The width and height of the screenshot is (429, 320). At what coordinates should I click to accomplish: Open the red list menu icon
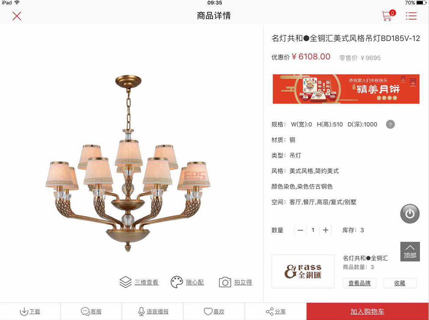point(411,16)
